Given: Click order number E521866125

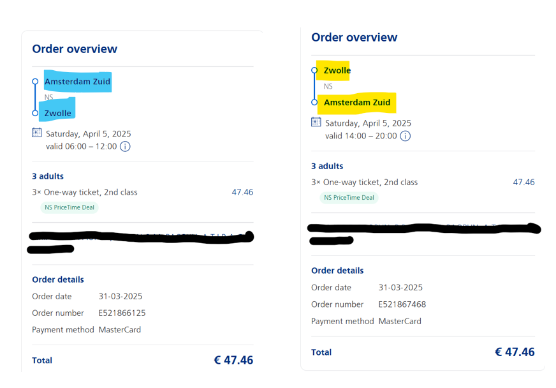Looking at the screenshot, I should [122, 313].
